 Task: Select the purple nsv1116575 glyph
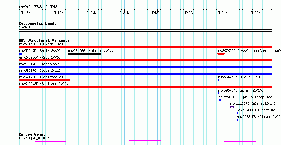(x=232, y=107)
